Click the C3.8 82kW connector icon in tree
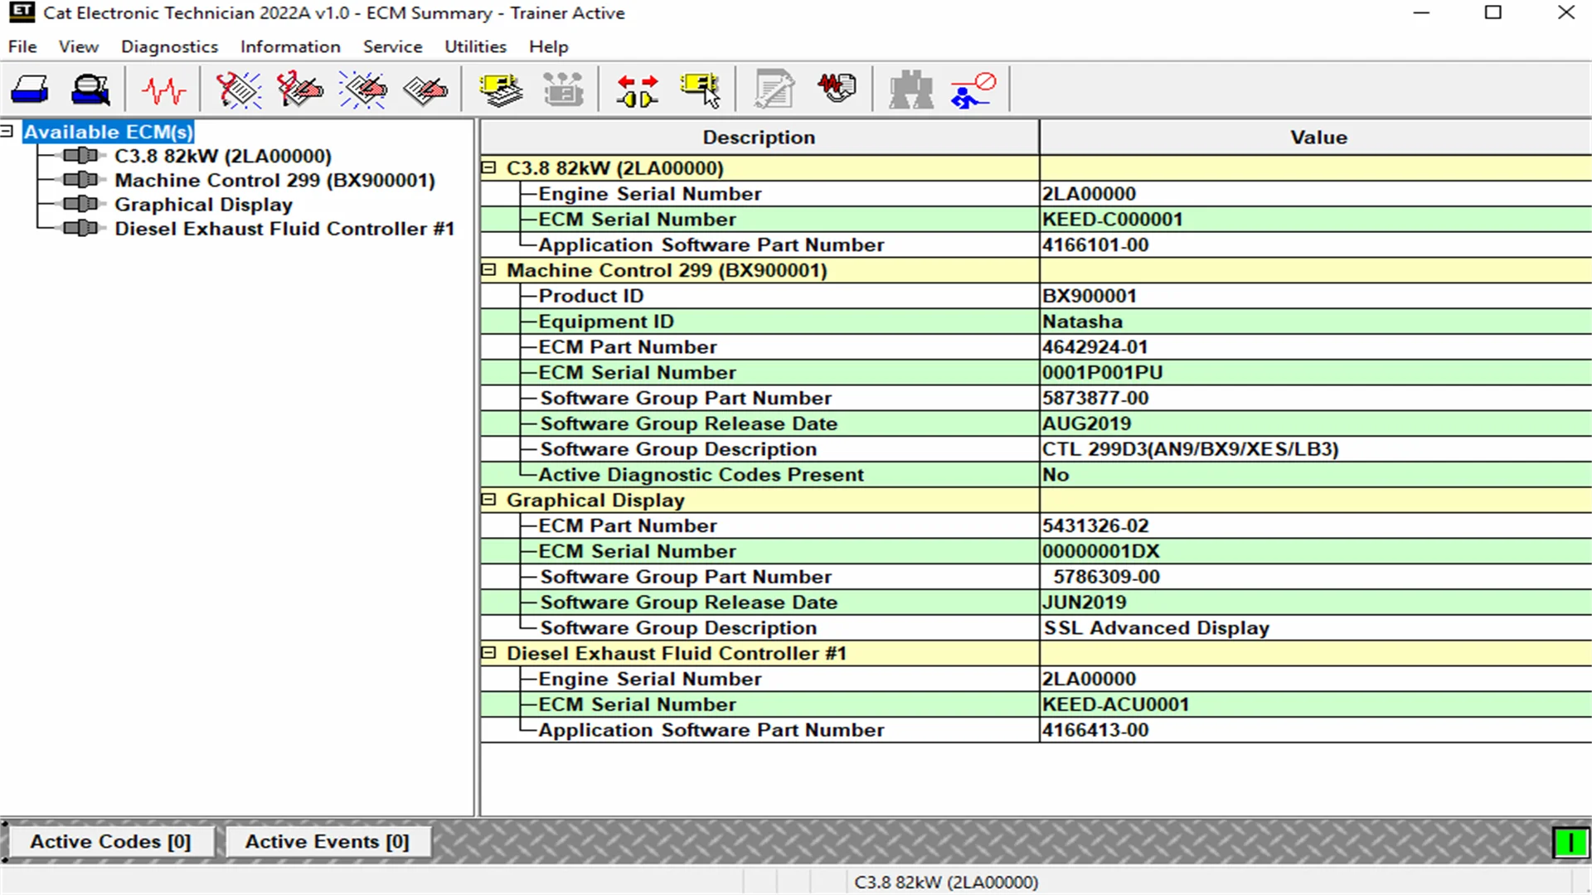The image size is (1592, 895). click(80, 156)
